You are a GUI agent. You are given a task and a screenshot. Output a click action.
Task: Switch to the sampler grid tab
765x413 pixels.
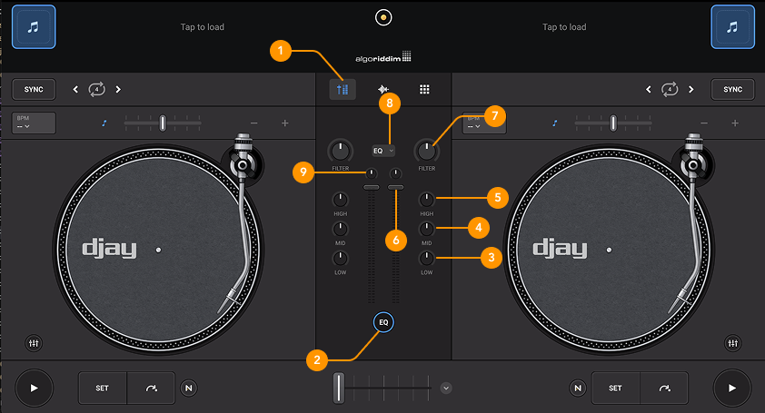click(x=424, y=89)
